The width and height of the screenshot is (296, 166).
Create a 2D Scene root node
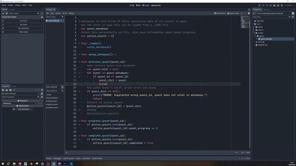coord(23,21)
